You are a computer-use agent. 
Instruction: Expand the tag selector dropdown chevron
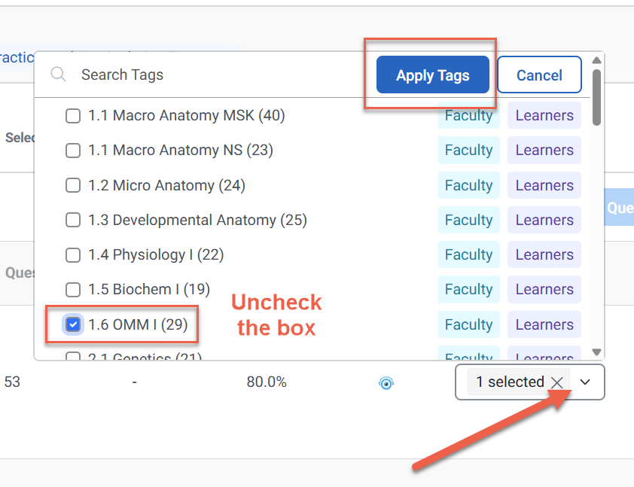[586, 382]
